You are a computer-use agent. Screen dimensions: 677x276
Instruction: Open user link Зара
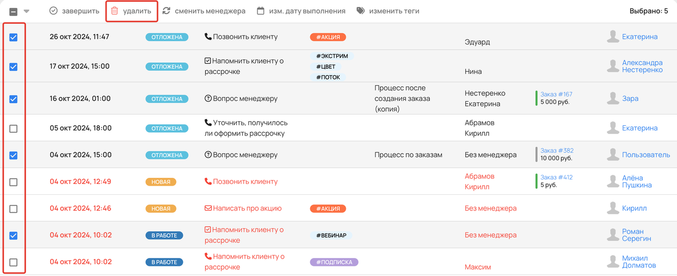tap(630, 98)
